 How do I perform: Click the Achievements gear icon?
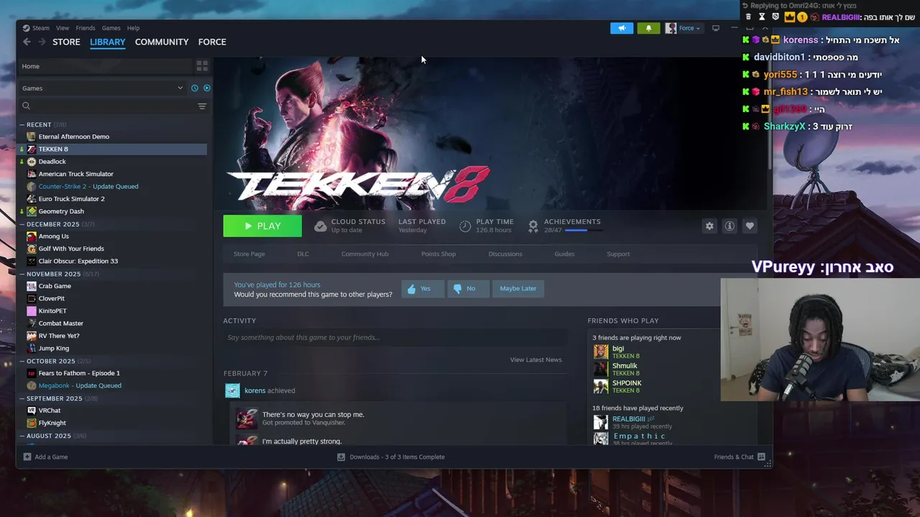533,226
